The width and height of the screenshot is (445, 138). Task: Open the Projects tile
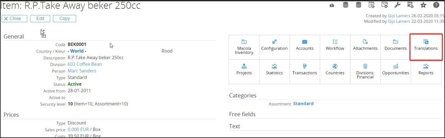[244, 70]
